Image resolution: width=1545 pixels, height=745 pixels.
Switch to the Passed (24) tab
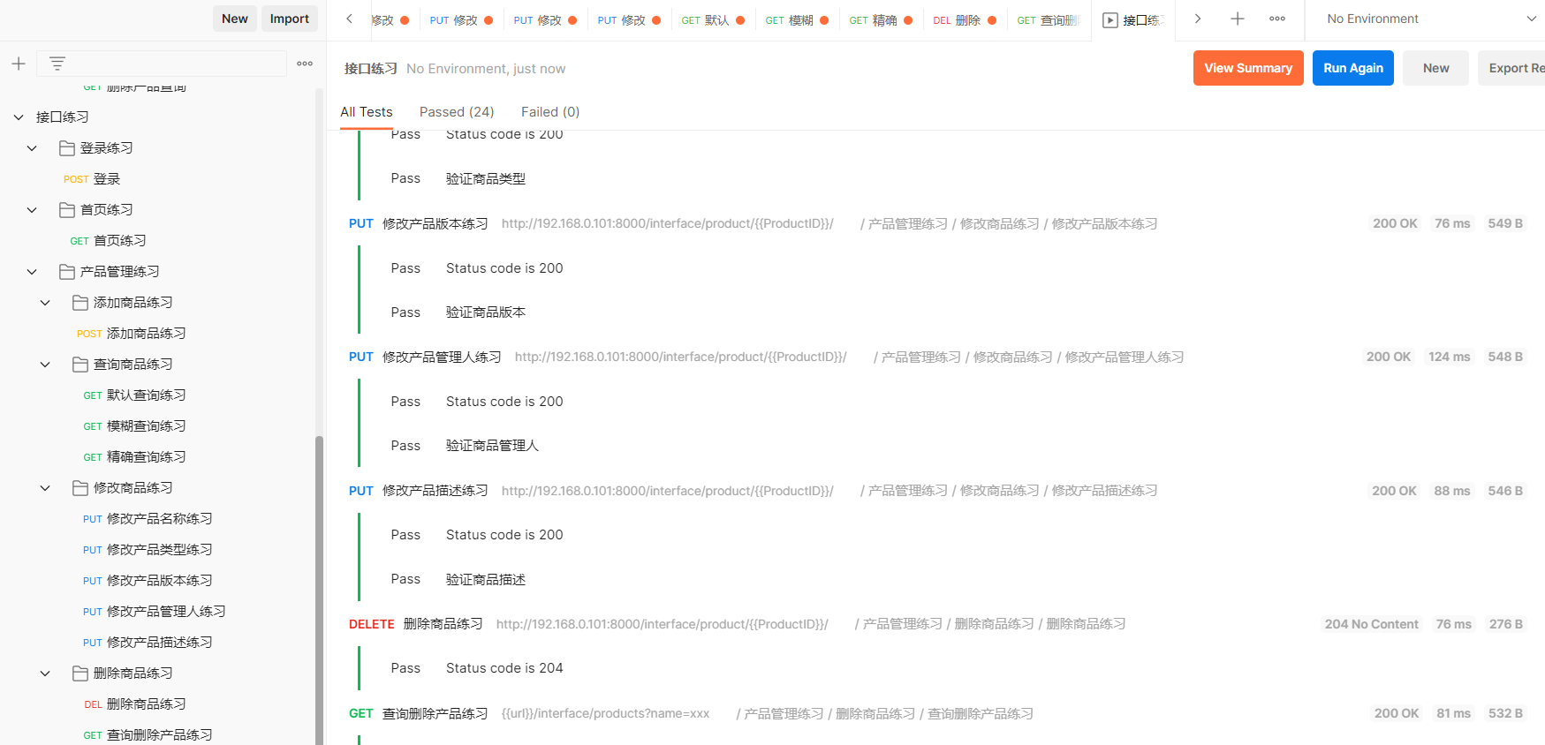tap(457, 112)
